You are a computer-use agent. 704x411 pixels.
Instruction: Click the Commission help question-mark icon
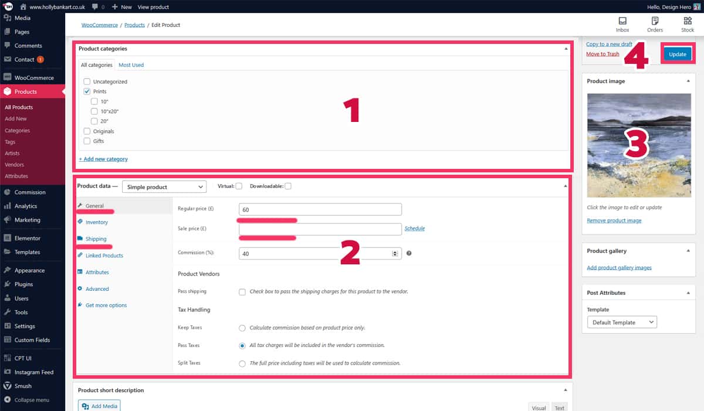(x=409, y=253)
